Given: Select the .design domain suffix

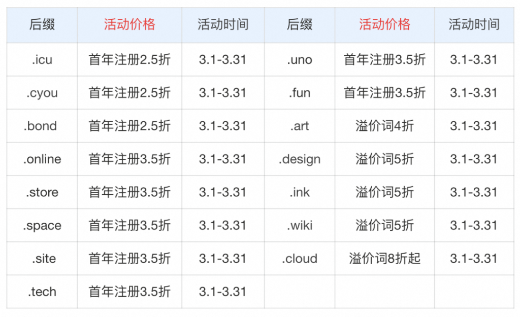Looking at the screenshot, I should pyautogui.click(x=300, y=159).
